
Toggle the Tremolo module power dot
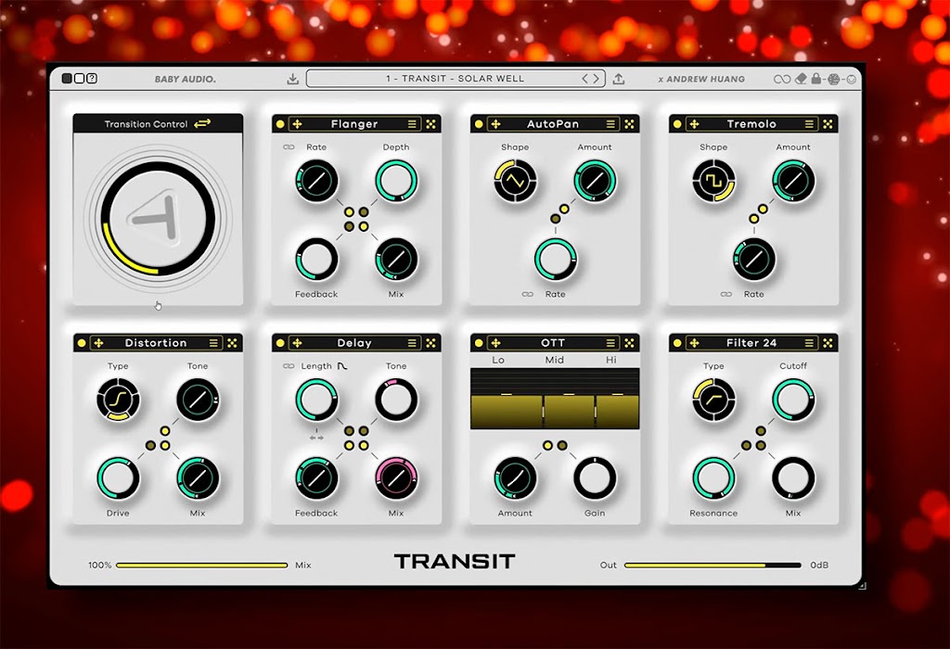coord(677,124)
